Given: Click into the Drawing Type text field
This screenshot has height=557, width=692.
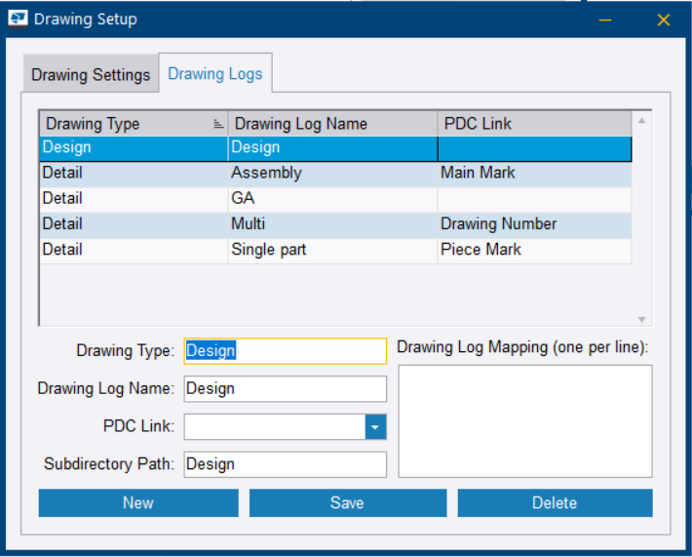Looking at the screenshot, I should (285, 351).
